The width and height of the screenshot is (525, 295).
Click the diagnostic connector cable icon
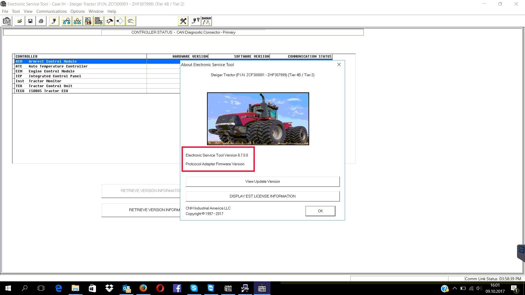[x=54, y=21]
